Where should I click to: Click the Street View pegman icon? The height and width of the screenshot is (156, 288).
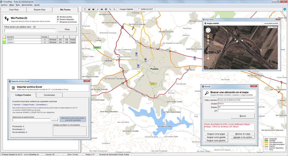click(x=208, y=36)
